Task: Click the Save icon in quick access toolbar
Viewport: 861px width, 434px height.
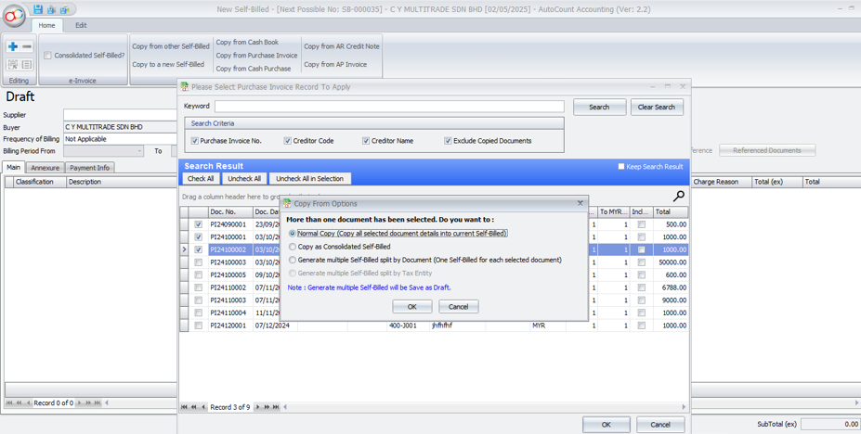Action: tap(38, 9)
